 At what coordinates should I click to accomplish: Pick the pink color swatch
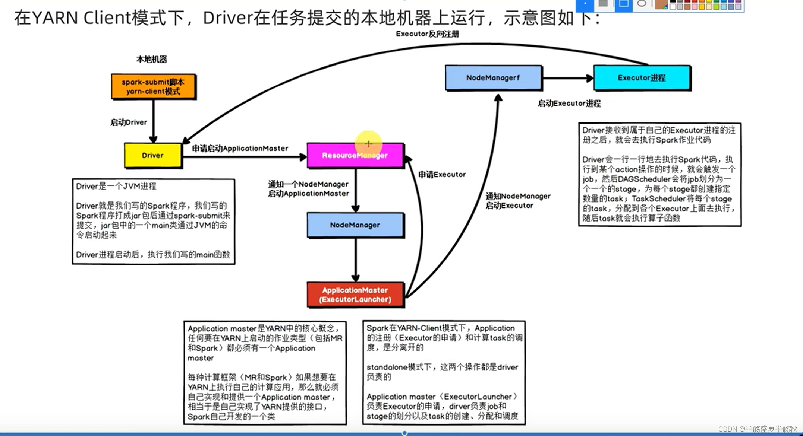click(x=695, y=7)
